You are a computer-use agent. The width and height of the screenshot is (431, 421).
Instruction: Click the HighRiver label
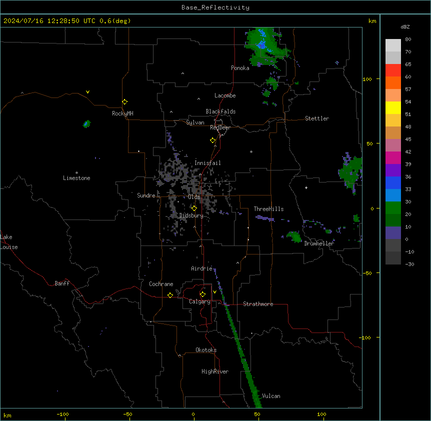[x=215, y=371]
